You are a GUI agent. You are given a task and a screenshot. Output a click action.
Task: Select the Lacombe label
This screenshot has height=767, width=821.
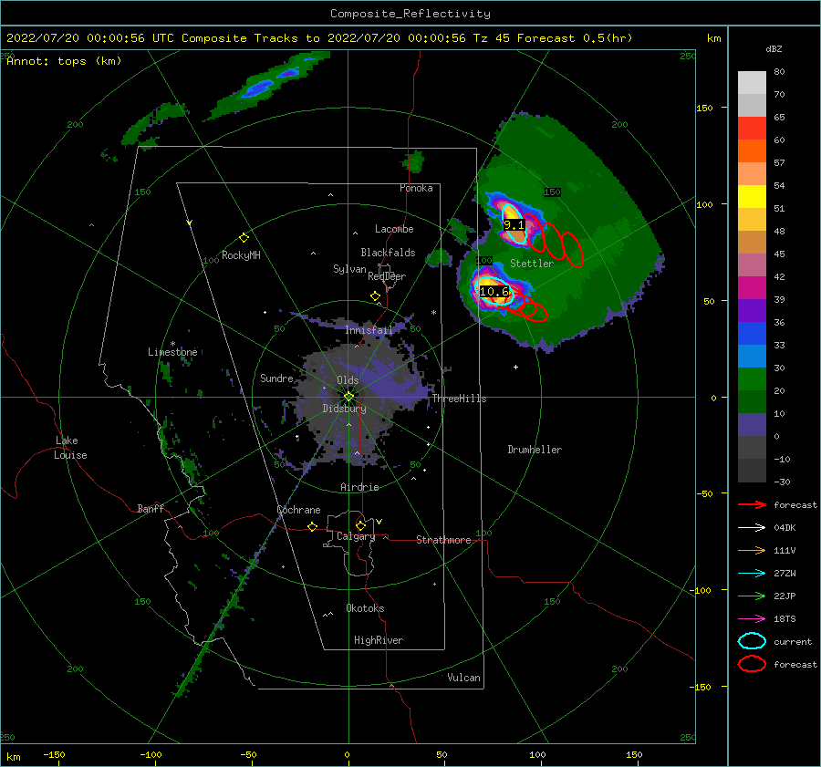(x=394, y=229)
